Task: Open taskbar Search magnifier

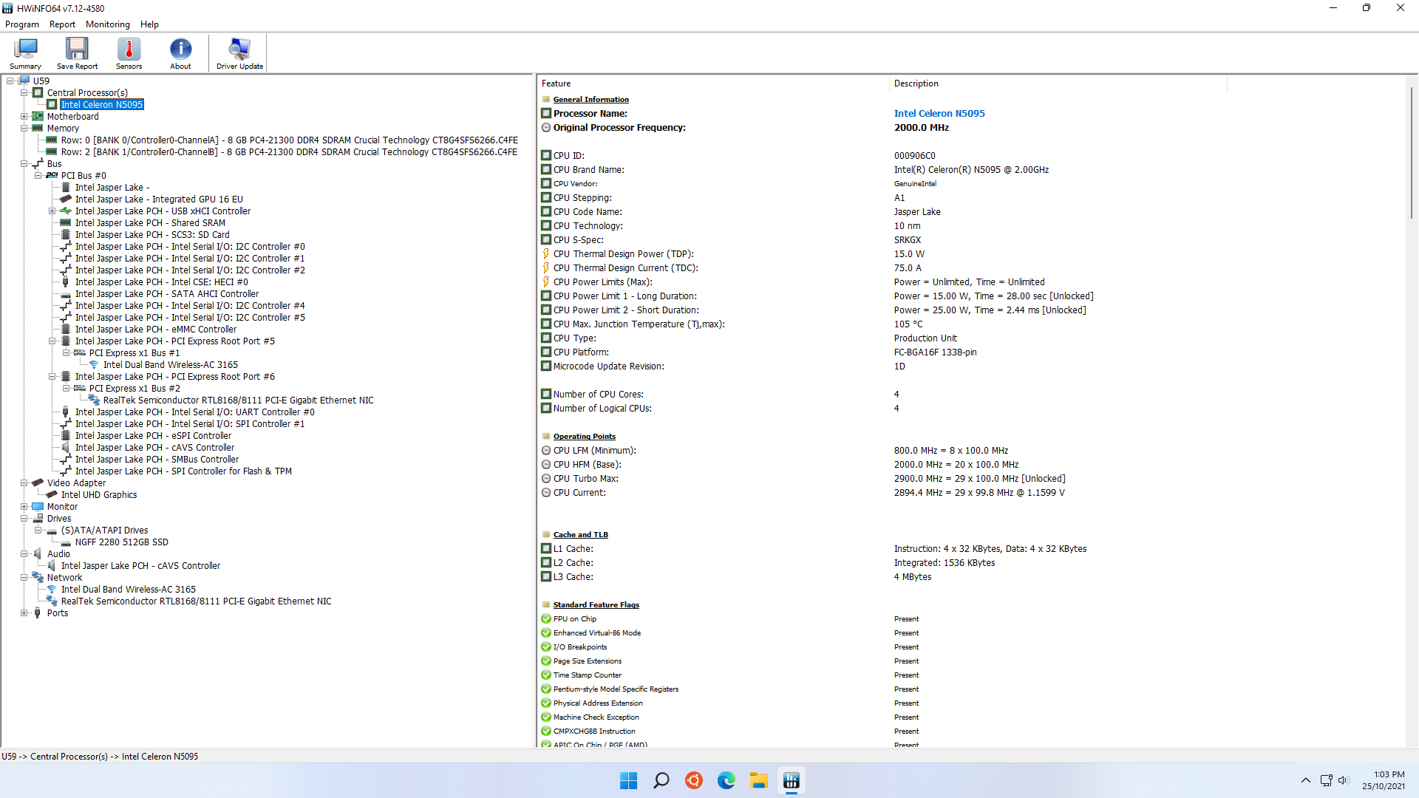Action: pos(661,780)
